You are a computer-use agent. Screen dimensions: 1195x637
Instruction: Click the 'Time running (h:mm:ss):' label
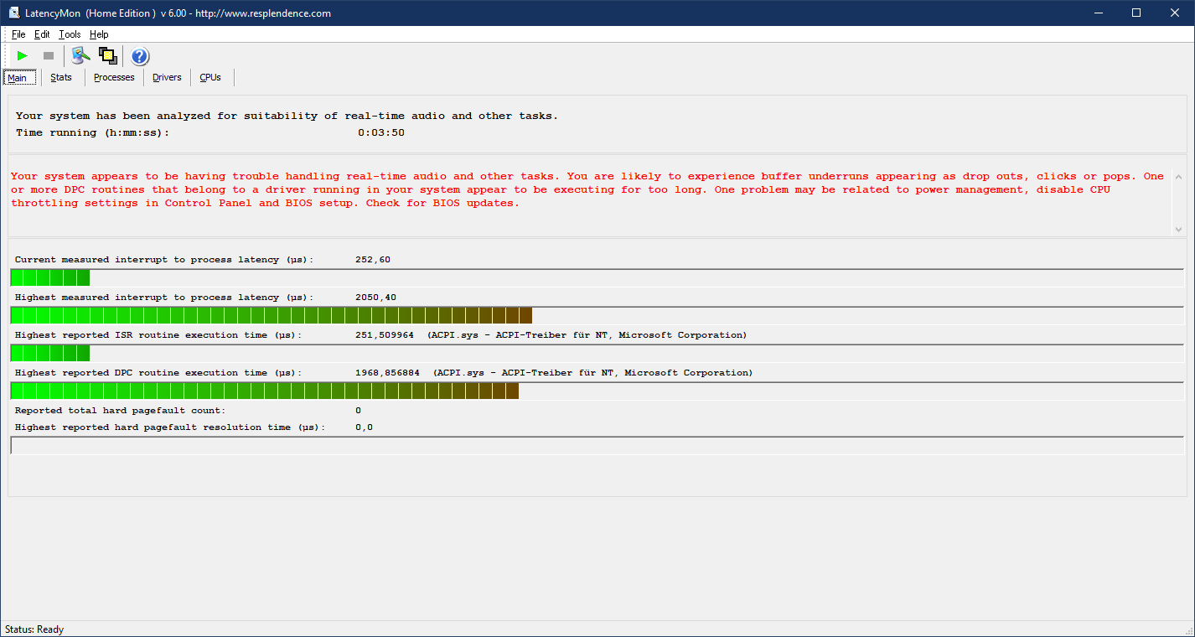pyautogui.click(x=92, y=132)
